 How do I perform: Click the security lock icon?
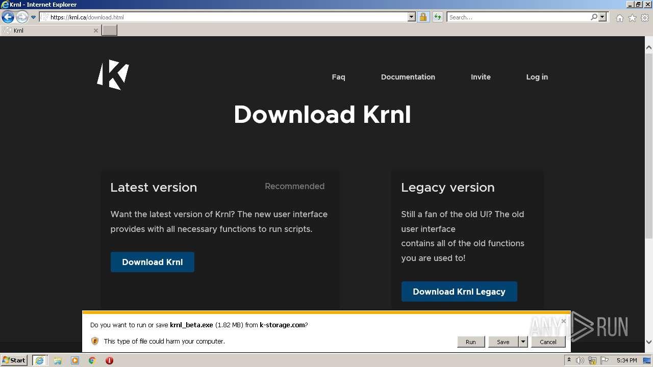pyautogui.click(x=423, y=17)
